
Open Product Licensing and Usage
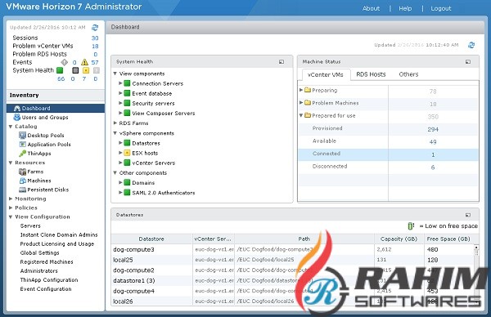[57, 243]
